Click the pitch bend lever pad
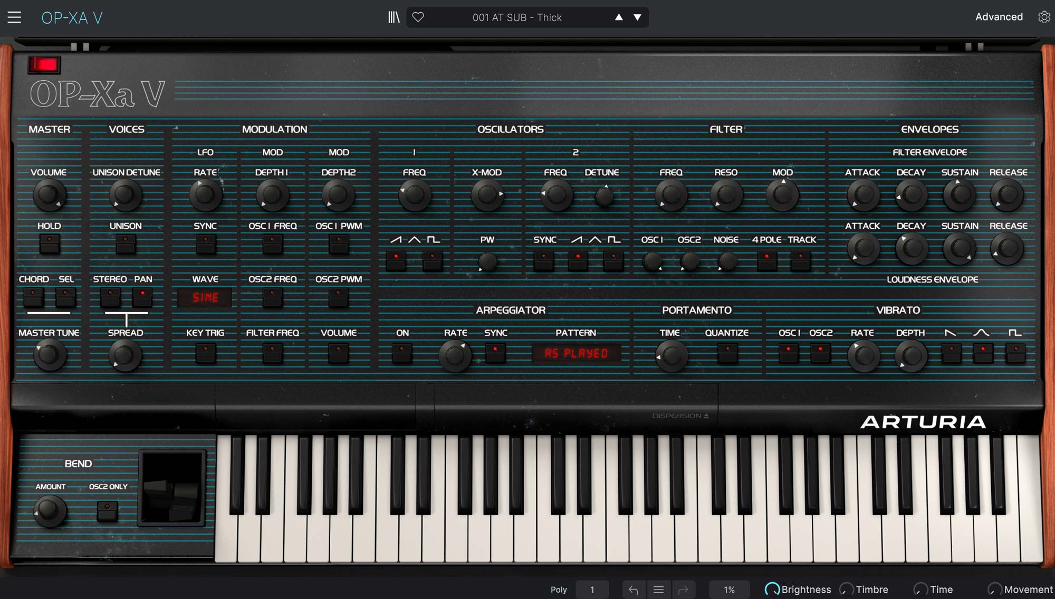Screen dimensions: 1055x599 [x=172, y=488]
